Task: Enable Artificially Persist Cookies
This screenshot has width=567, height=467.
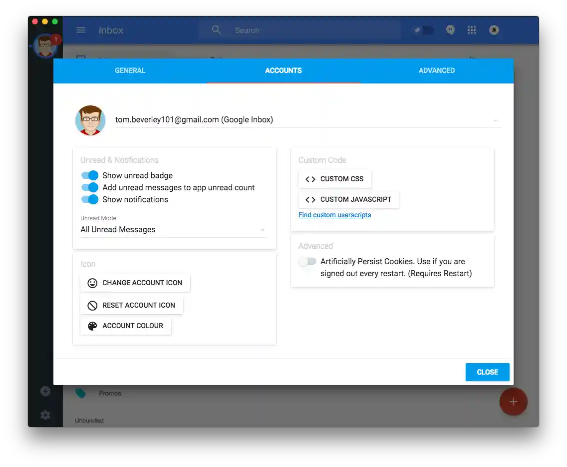Action: pyautogui.click(x=306, y=262)
